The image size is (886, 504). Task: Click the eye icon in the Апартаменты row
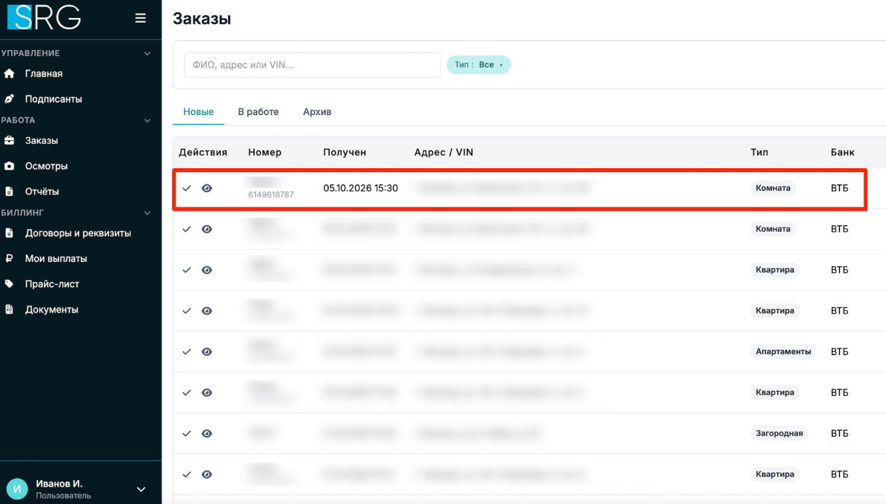[207, 352]
